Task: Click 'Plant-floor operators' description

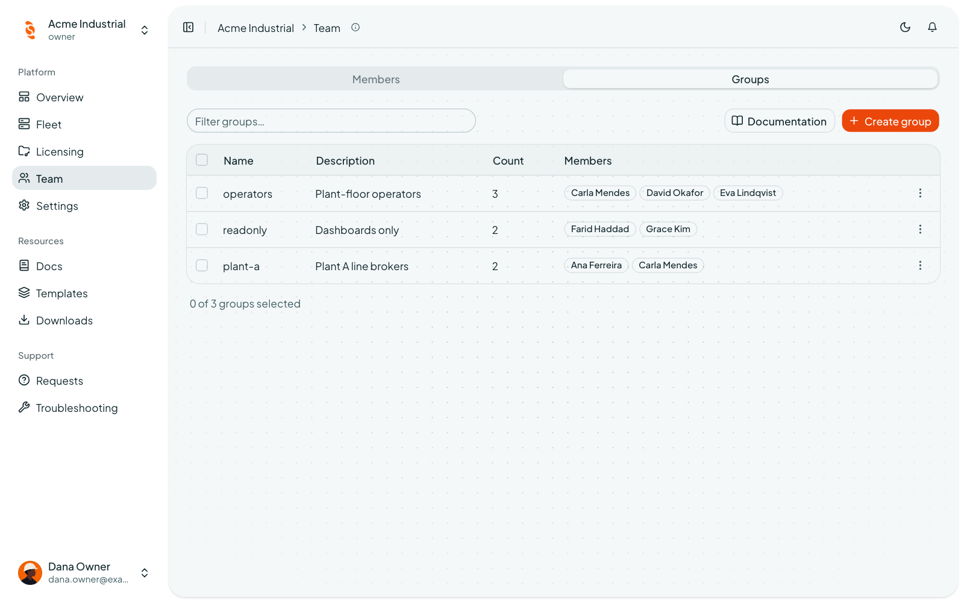Action: click(368, 194)
